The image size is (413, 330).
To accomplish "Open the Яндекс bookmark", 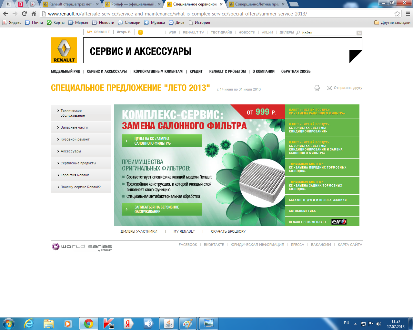I will [x=12, y=23].
